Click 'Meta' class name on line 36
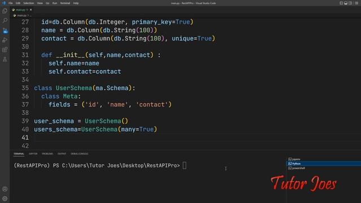The image size is (361, 203). [70, 96]
